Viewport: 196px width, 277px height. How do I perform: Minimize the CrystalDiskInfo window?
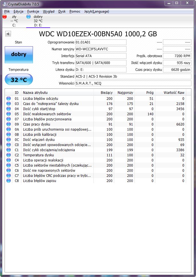[169, 3]
